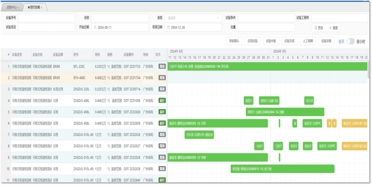
Task: Close the 消息中心 tab
Action: click(18, 8)
